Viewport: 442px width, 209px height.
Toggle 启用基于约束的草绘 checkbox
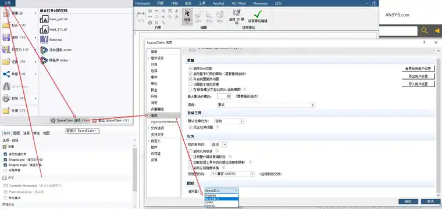190,74
